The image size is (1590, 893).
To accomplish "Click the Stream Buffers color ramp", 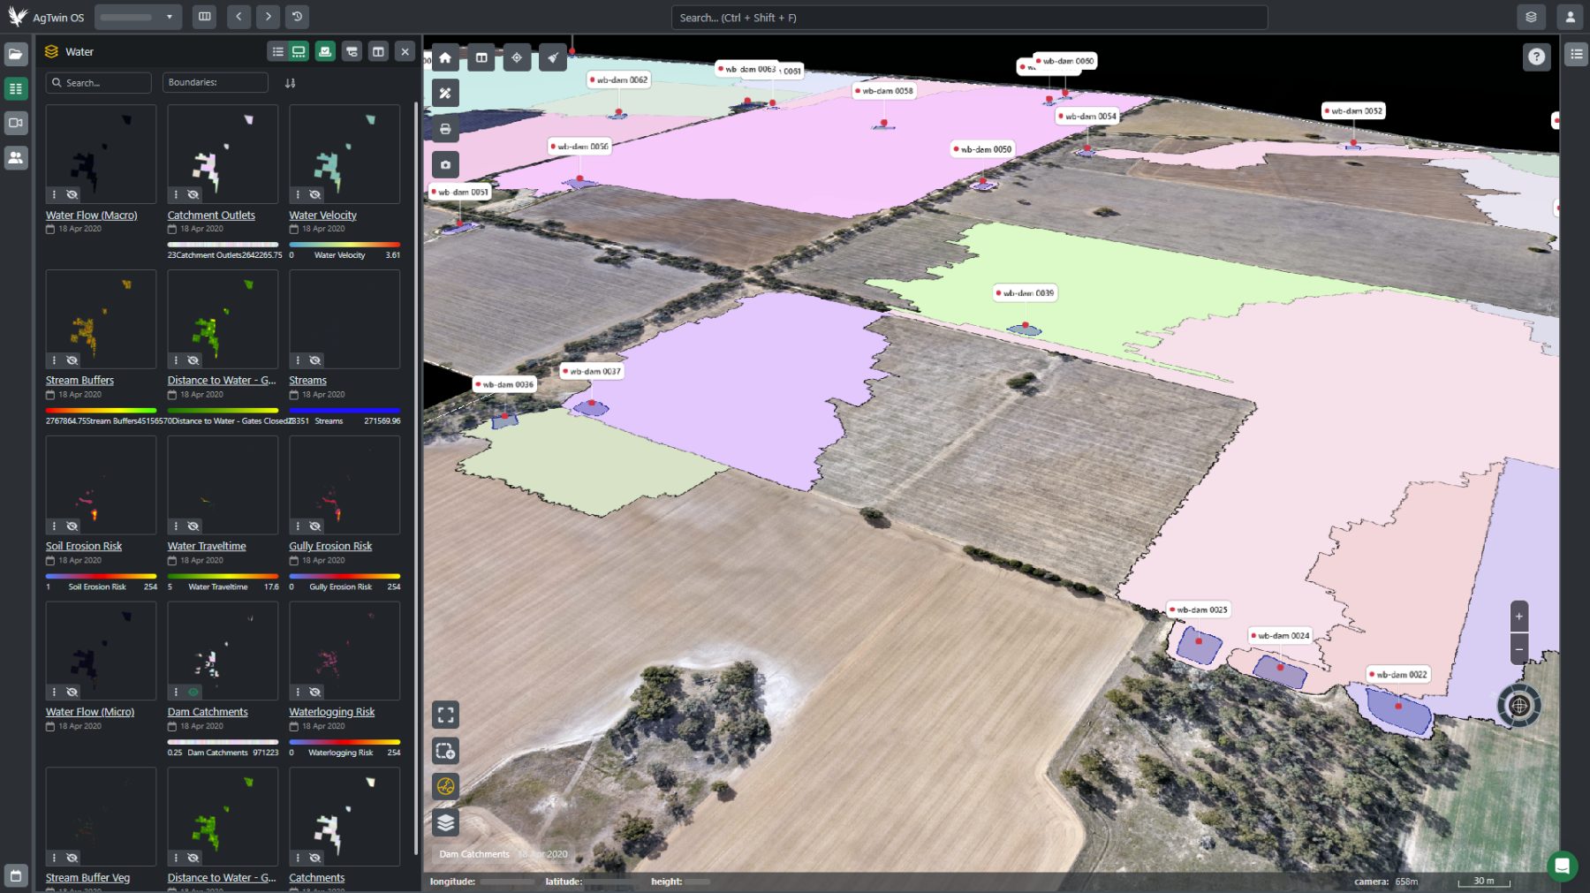I will [101, 411].
